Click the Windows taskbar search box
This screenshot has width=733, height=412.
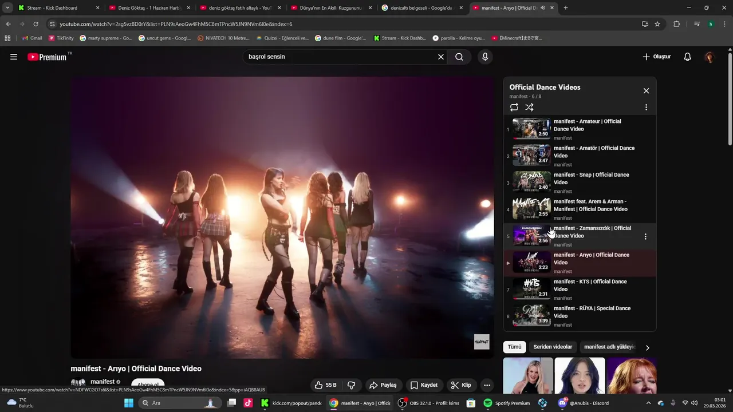(180, 403)
